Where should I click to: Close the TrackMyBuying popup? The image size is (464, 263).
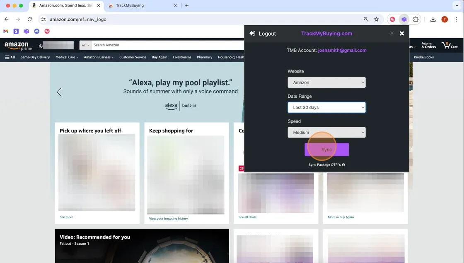pos(402,34)
